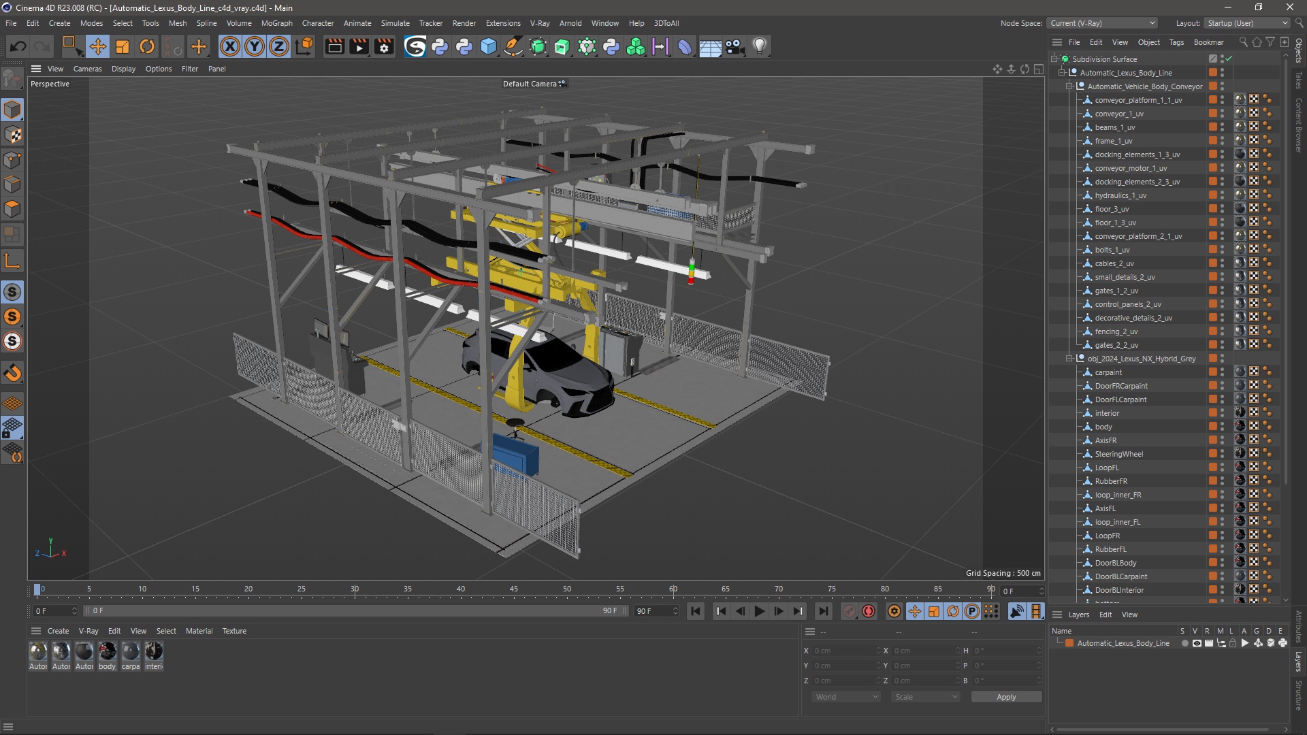
Task: Open the Takes side tab
Action: point(1299,80)
